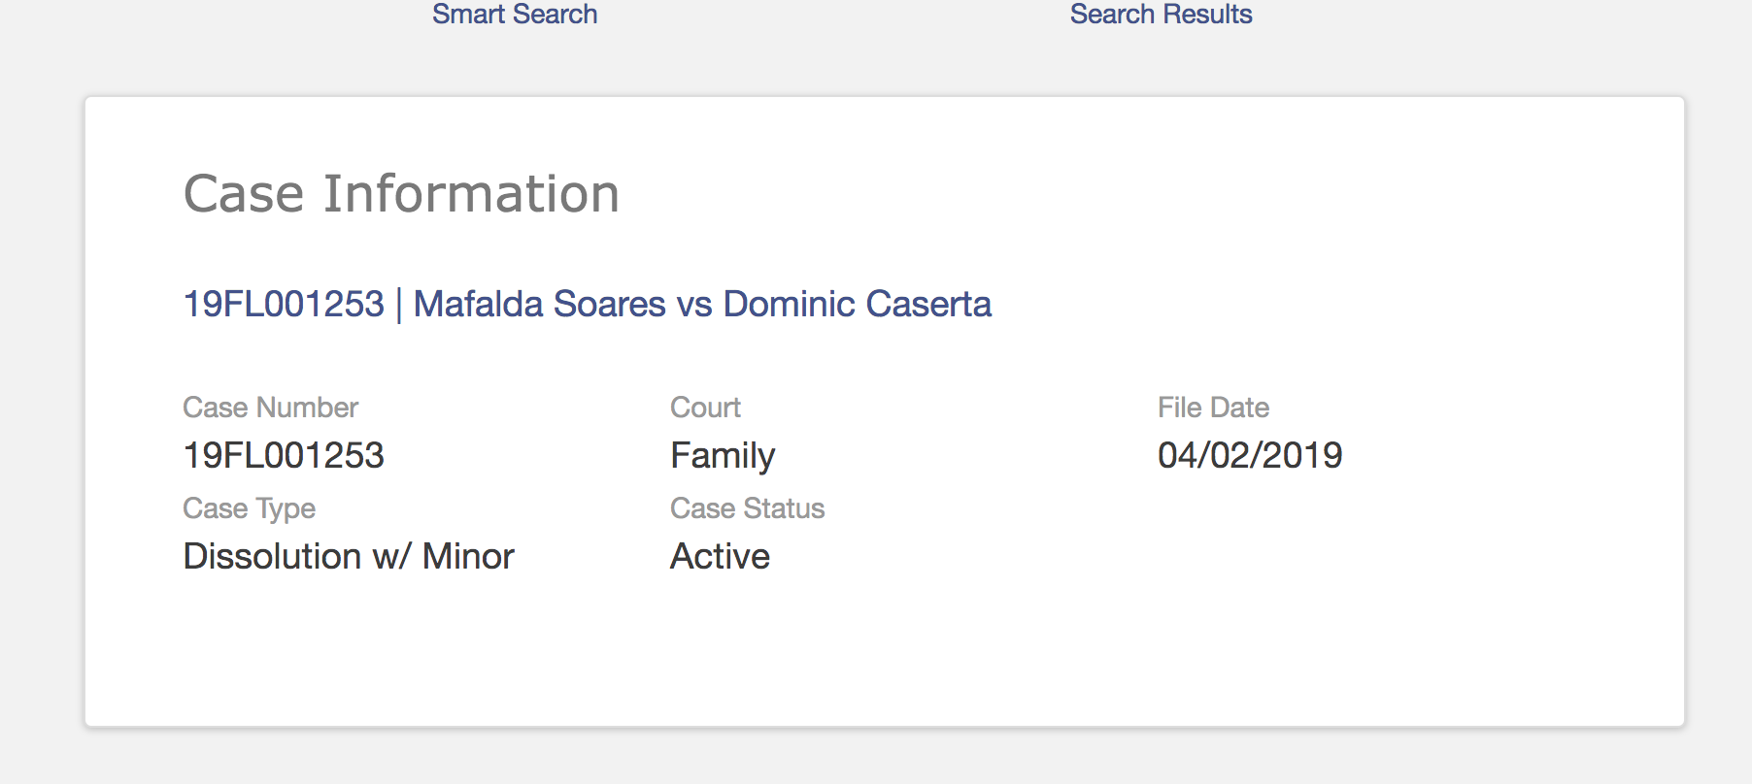1752x784 pixels.
Task: Click the Case Type label
Action: click(x=250, y=508)
